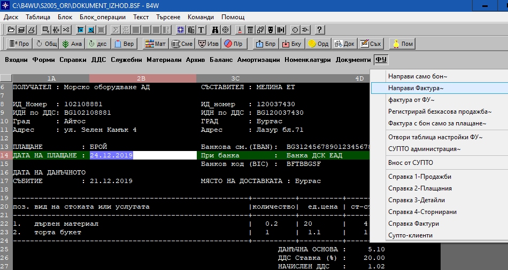Click the Ана toolbar button
This screenshot has width=508, height=270.
tap(72, 44)
